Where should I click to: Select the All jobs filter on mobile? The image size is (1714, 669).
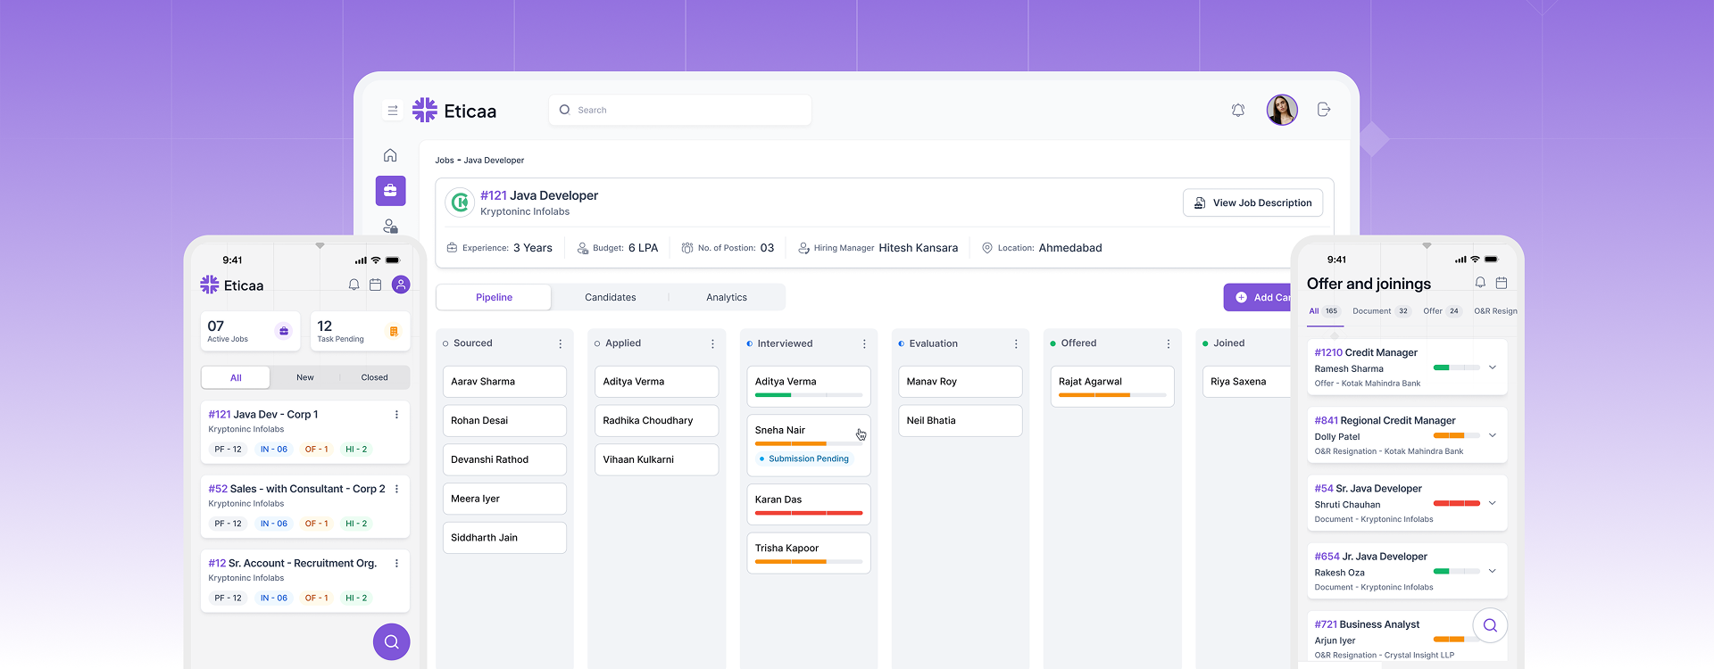pos(236,377)
